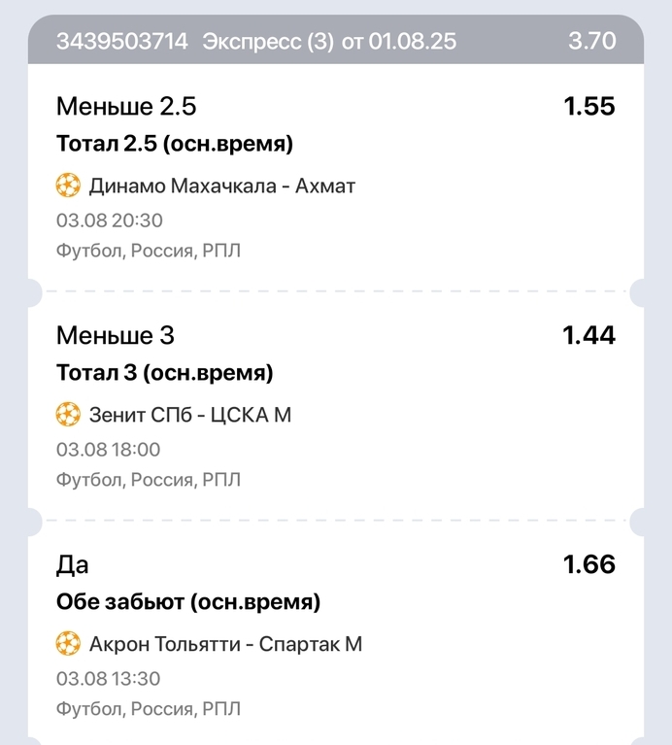Select the Меньше 2.5 outcome

126,106
